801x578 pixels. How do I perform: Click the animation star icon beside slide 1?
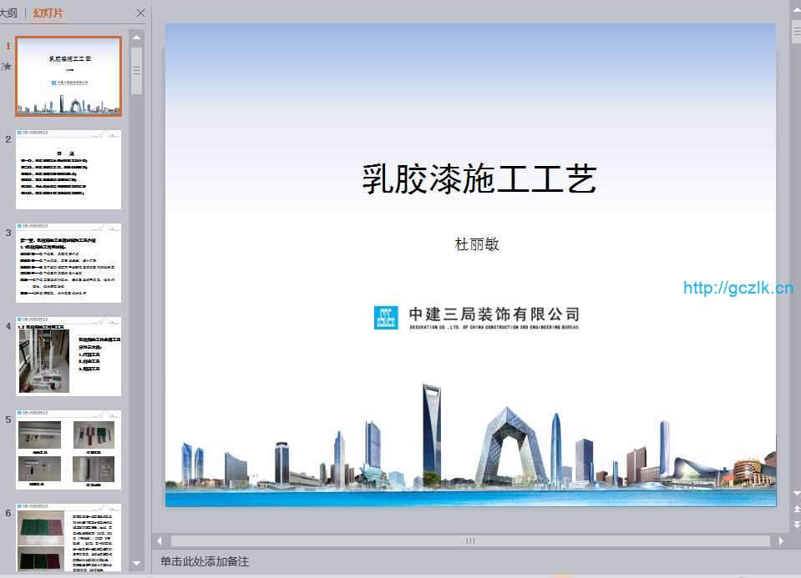tap(7, 66)
